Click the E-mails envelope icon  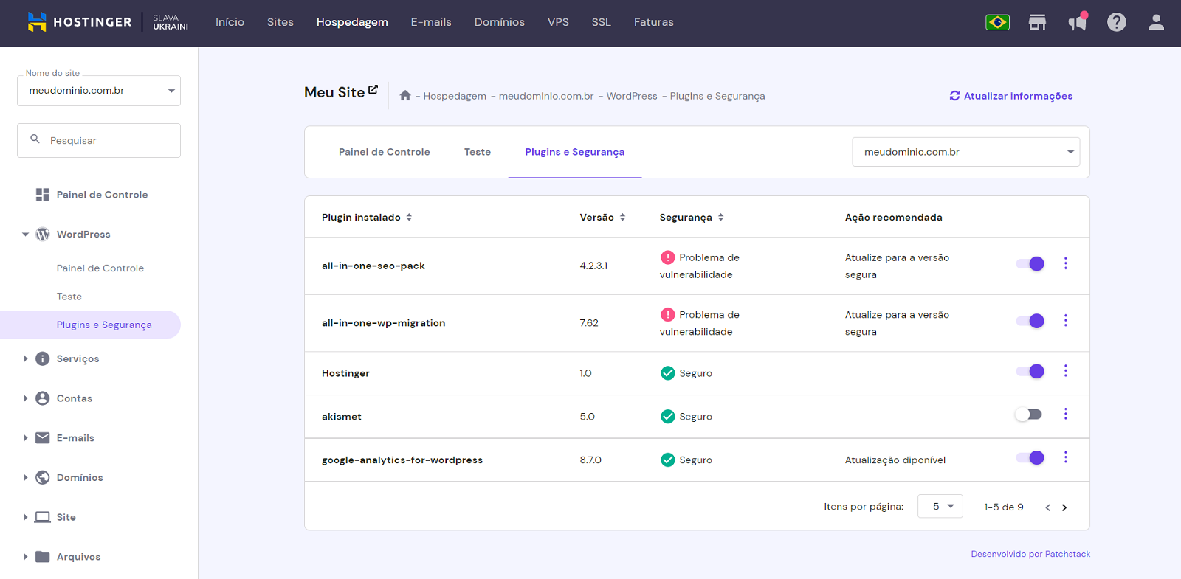[43, 437]
